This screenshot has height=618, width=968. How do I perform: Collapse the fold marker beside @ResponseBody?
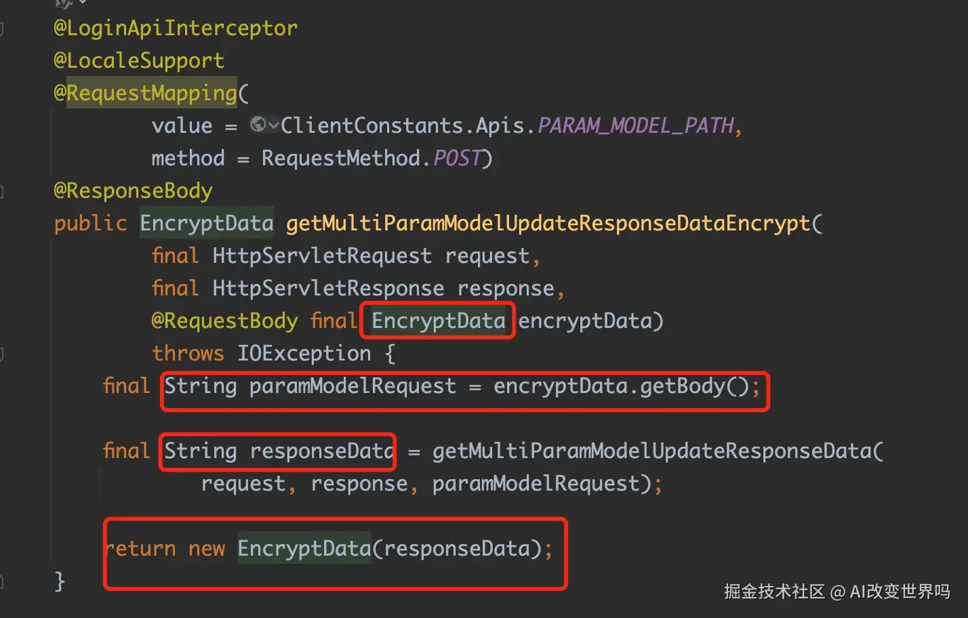click(x=2, y=191)
